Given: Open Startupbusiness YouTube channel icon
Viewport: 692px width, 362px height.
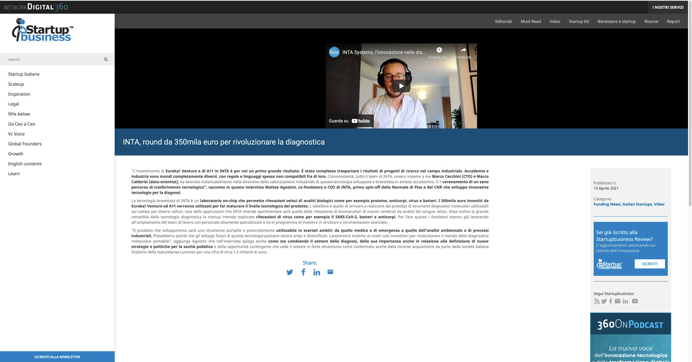Looking at the screenshot, I should pos(635,301).
